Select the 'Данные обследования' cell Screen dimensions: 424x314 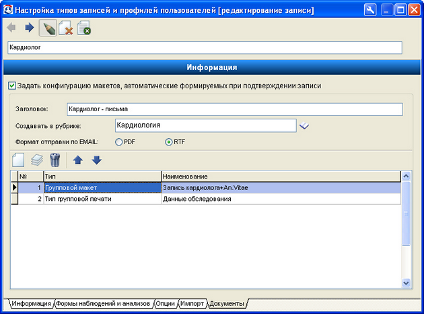[281, 199]
